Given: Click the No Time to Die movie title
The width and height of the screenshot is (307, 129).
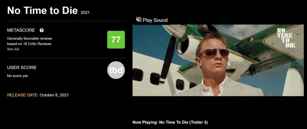Looking at the screenshot, I should coord(43,10).
